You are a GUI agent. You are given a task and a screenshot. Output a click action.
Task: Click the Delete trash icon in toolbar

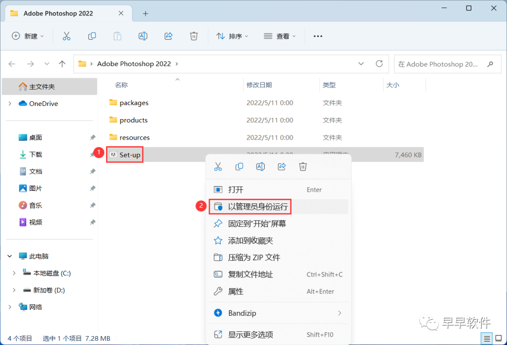tap(194, 36)
